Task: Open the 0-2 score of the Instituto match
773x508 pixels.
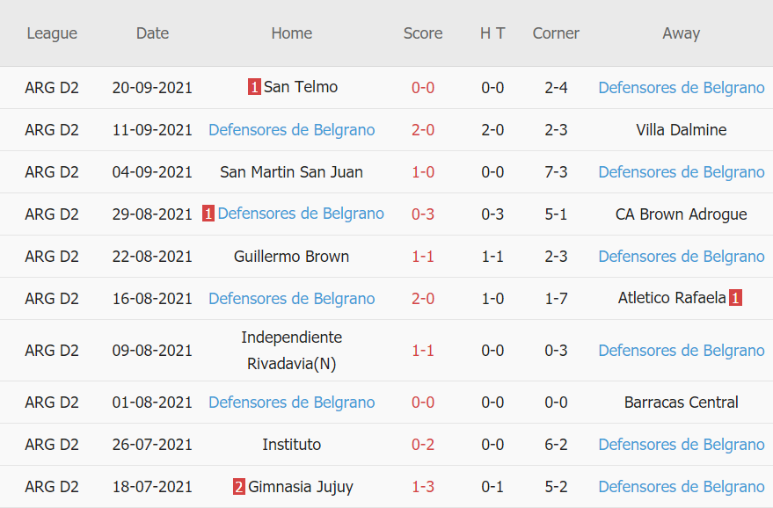Action: [x=423, y=445]
